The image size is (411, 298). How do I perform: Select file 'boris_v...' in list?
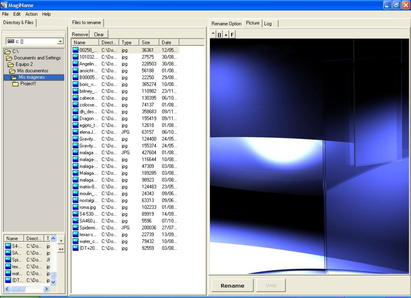pyautogui.click(x=126, y=84)
